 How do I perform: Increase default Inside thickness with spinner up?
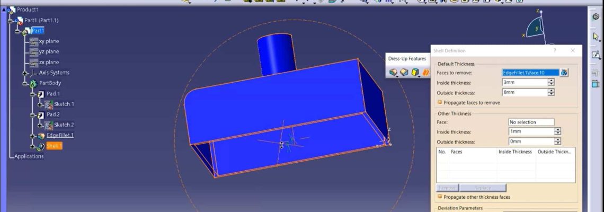pyautogui.click(x=551, y=81)
